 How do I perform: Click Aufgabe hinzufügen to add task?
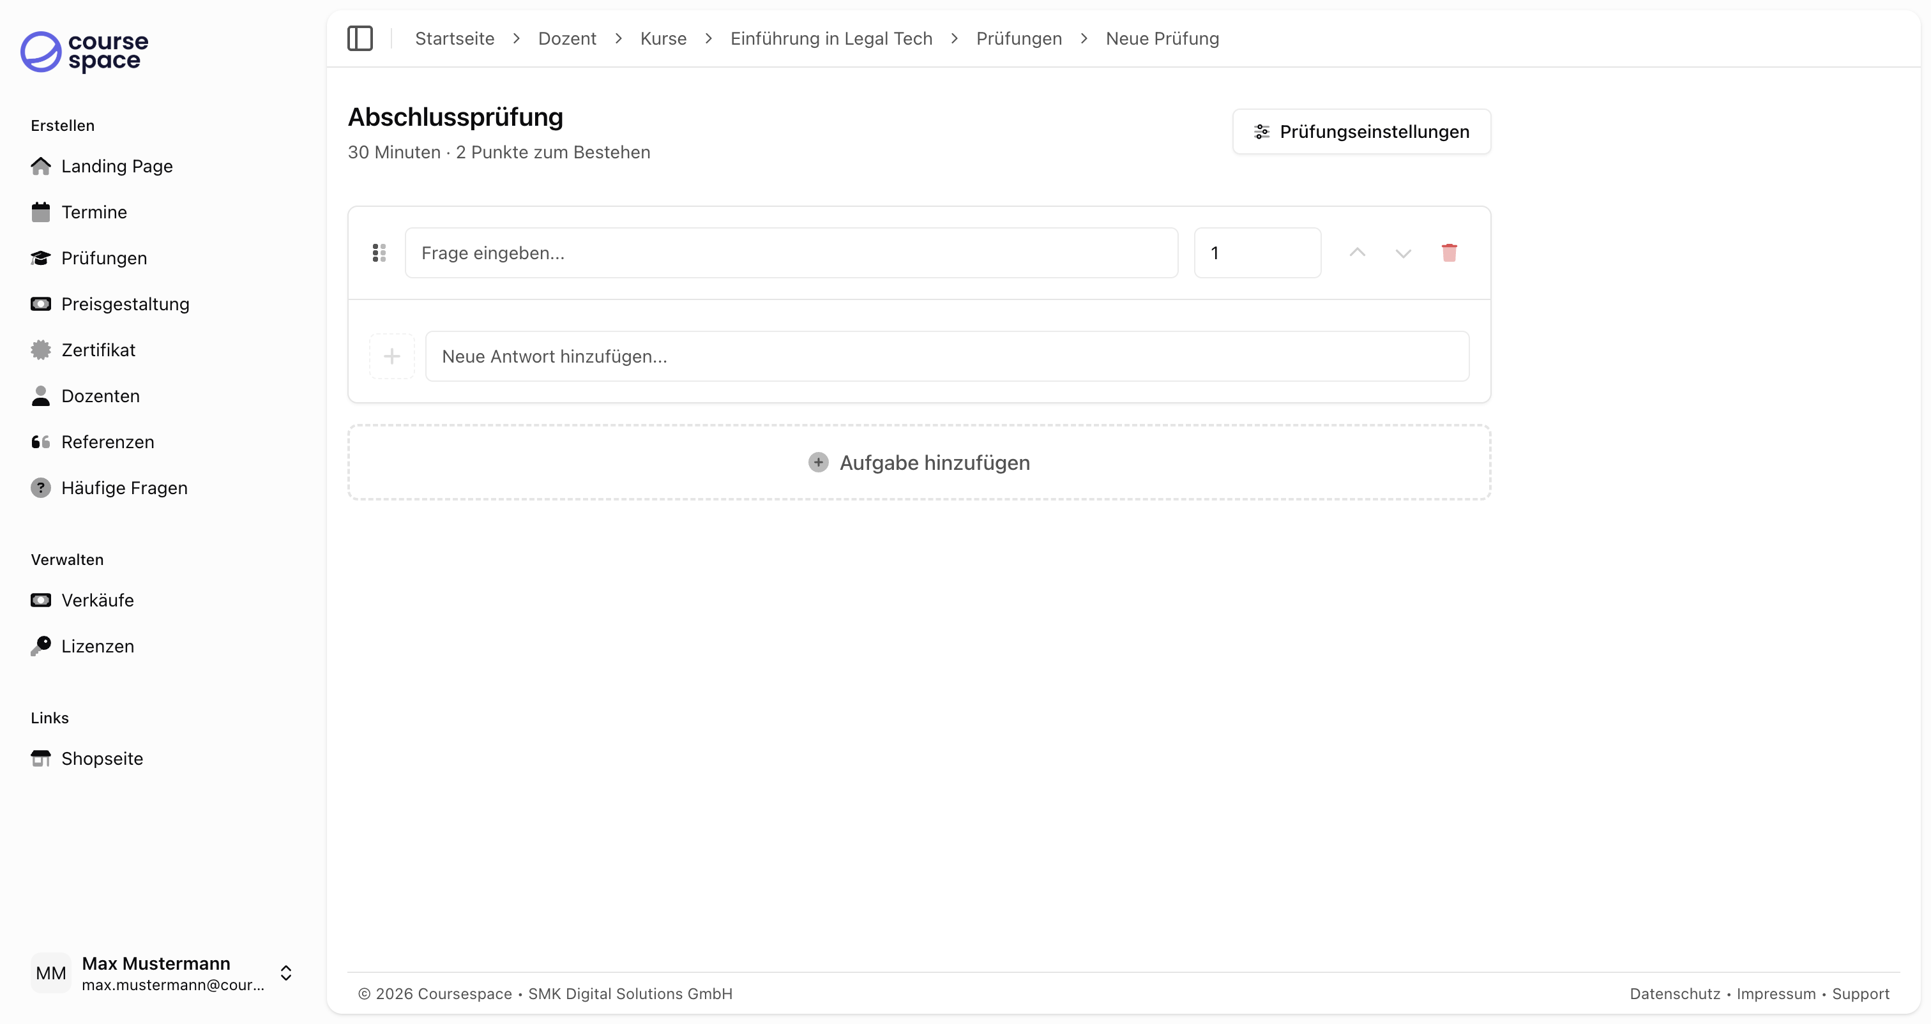[919, 463]
